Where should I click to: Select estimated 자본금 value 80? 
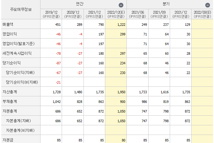tap(124, 140)
